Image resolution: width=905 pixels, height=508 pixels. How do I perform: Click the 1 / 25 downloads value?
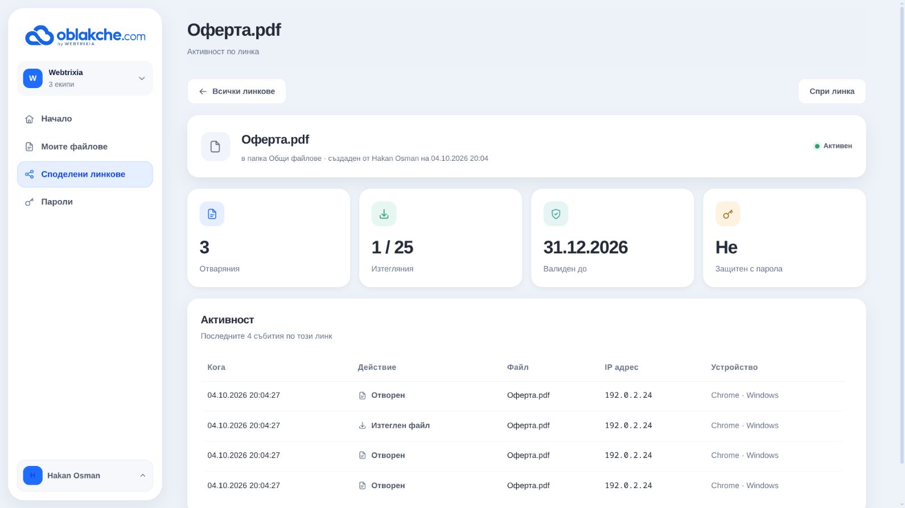coord(392,247)
